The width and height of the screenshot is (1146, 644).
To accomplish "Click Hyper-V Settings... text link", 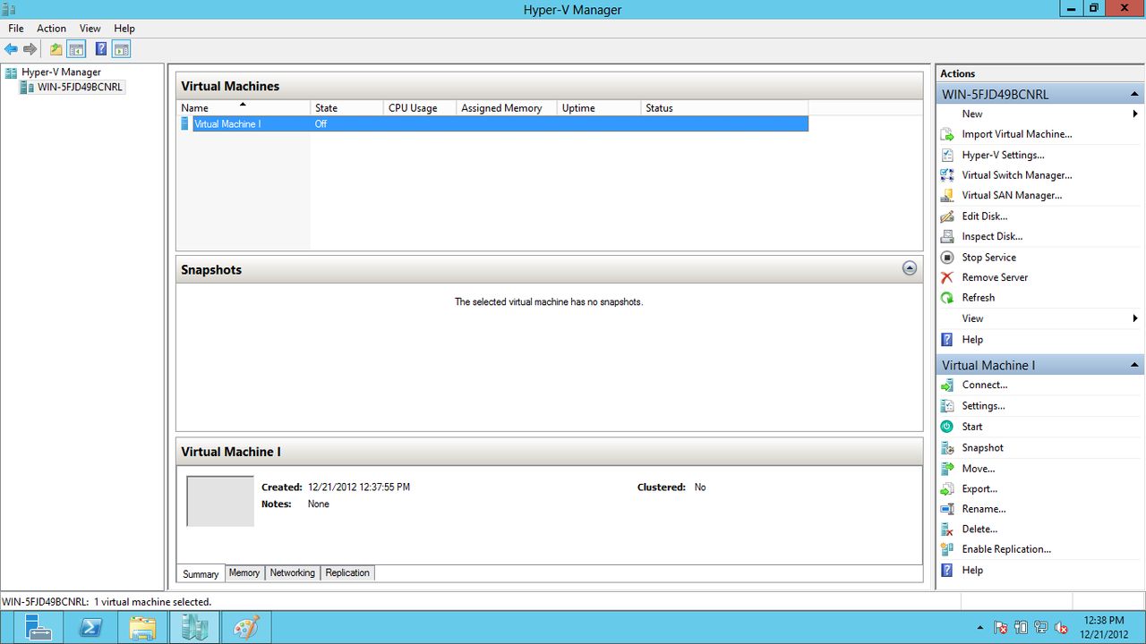I will point(1003,155).
